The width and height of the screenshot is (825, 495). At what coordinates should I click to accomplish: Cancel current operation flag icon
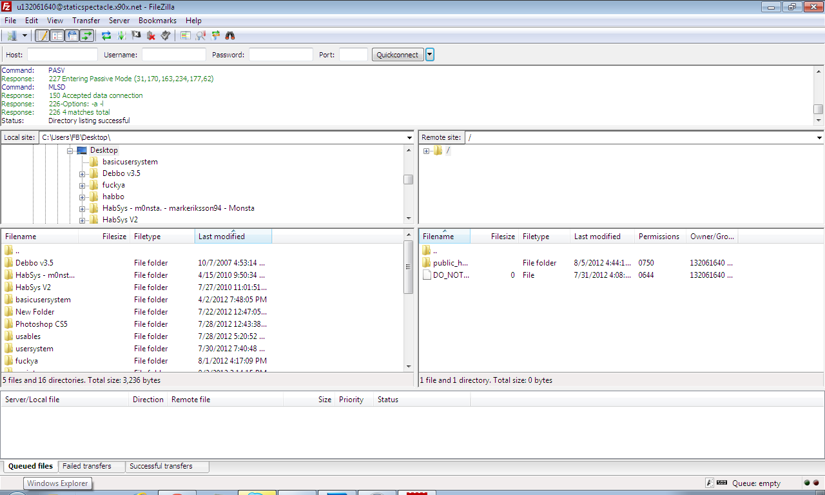click(x=136, y=35)
